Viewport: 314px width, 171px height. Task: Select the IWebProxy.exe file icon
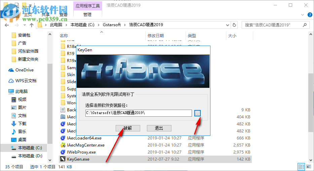pyautogui.click(x=63, y=152)
